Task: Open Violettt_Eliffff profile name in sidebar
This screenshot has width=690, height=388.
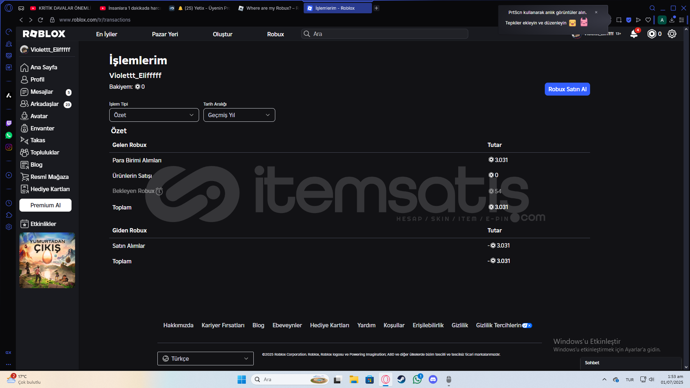Action: click(50, 50)
